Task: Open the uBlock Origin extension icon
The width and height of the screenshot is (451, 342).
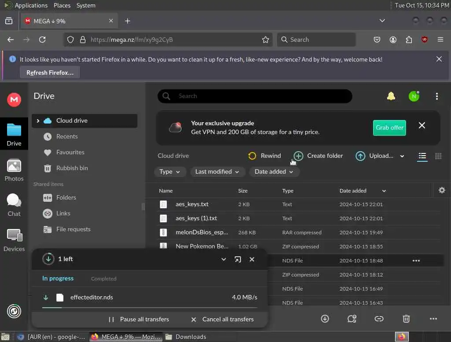Action: 424,40
